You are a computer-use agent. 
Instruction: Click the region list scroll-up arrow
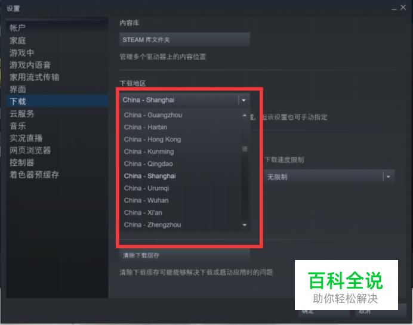coord(245,115)
